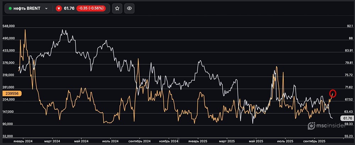Click the 548,000 left axis label

pos(8,26)
